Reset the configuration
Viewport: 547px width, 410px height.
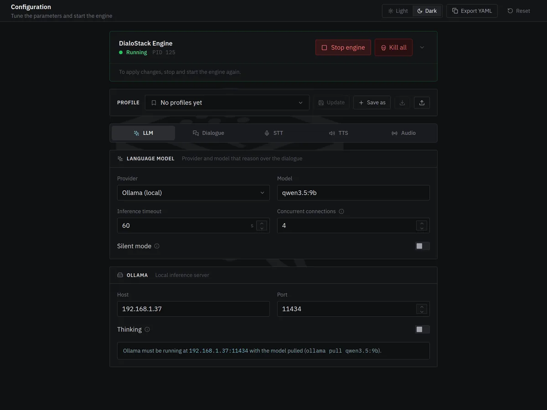point(519,11)
